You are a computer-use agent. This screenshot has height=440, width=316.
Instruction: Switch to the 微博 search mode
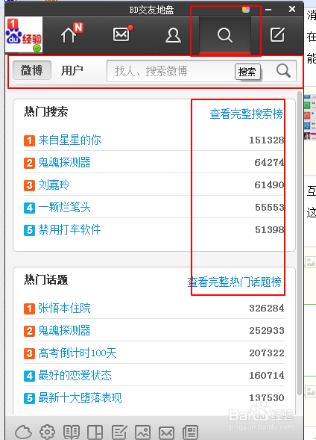pos(32,70)
